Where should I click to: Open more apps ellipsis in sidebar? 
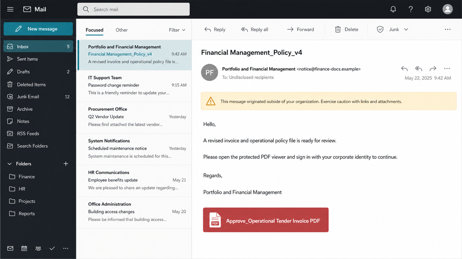pos(66,248)
